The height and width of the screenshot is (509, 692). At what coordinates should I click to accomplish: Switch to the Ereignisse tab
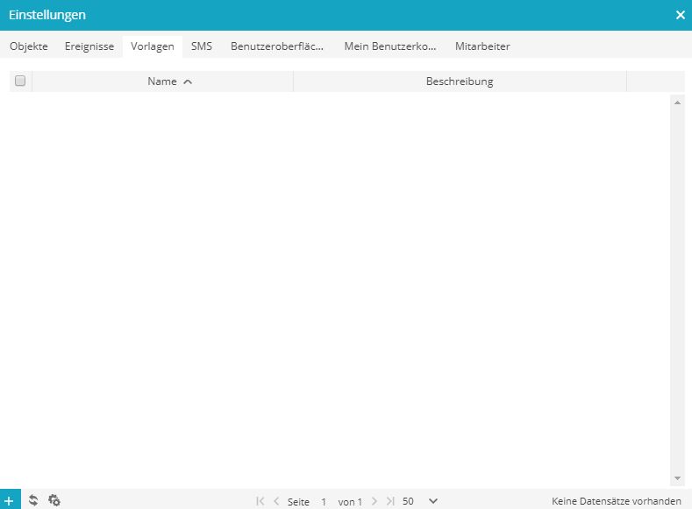click(x=89, y=46)
